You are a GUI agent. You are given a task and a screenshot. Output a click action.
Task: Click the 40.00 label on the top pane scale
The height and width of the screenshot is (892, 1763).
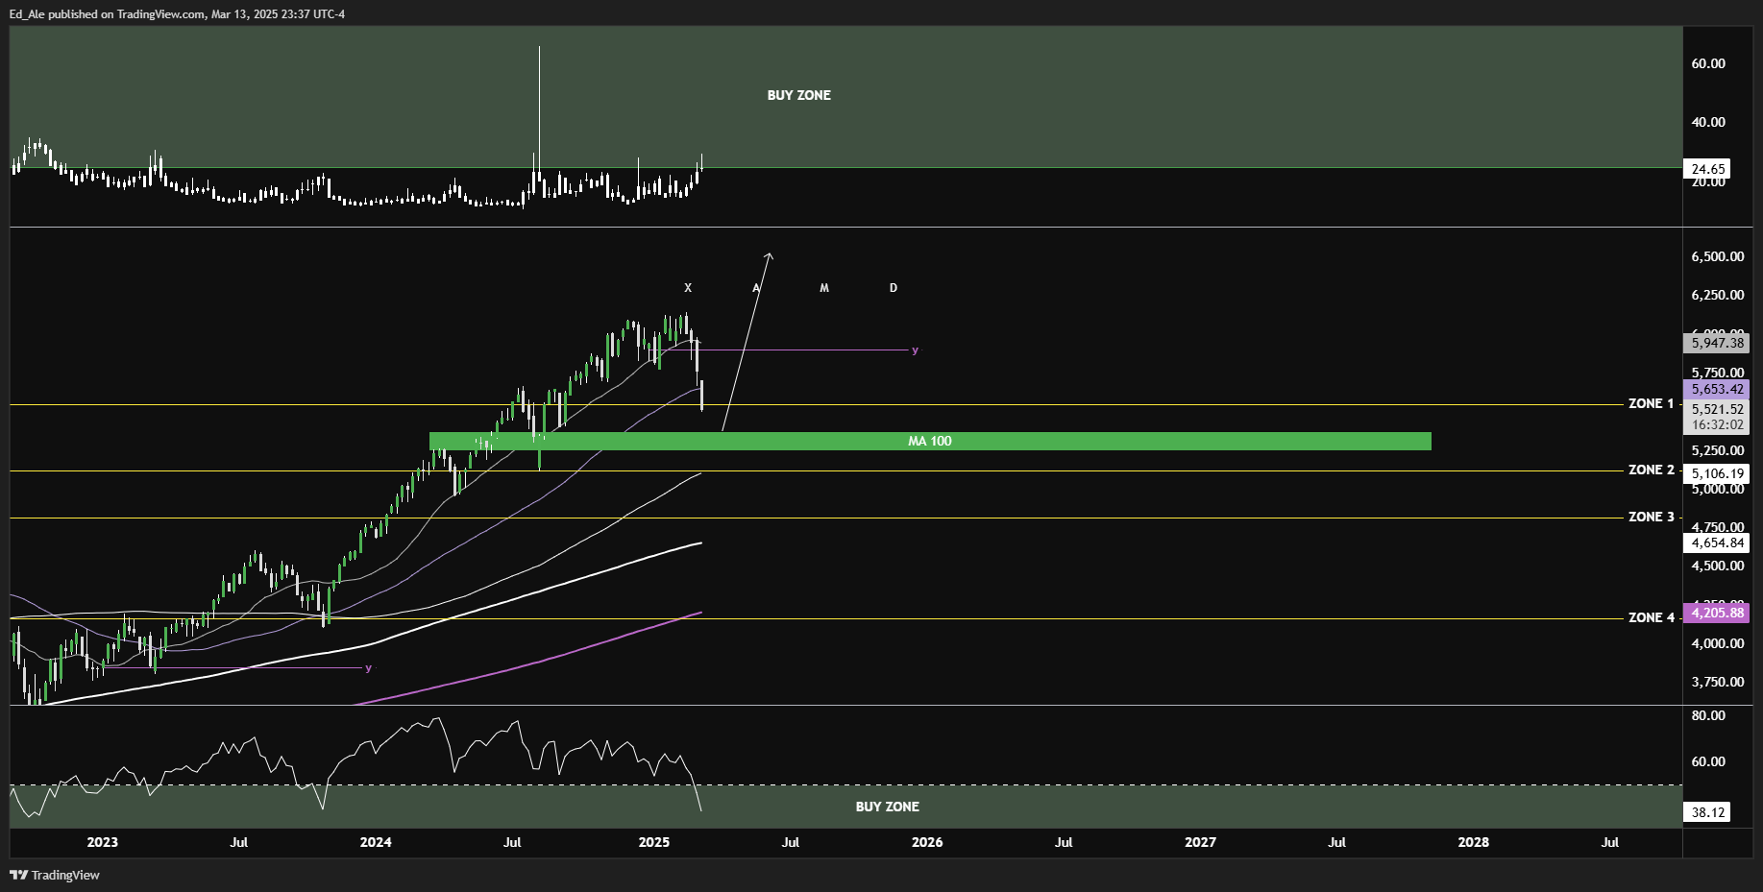click(1708, 122)
